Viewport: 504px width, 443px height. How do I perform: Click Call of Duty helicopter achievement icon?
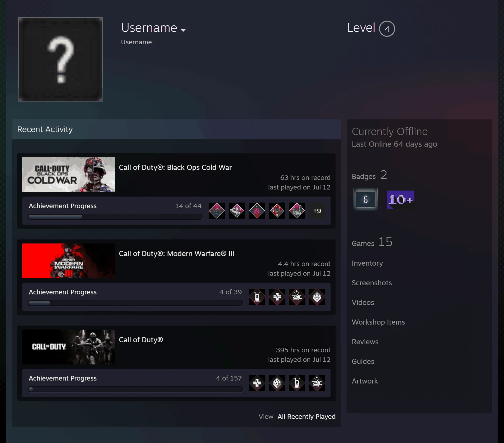click(317, 383)
